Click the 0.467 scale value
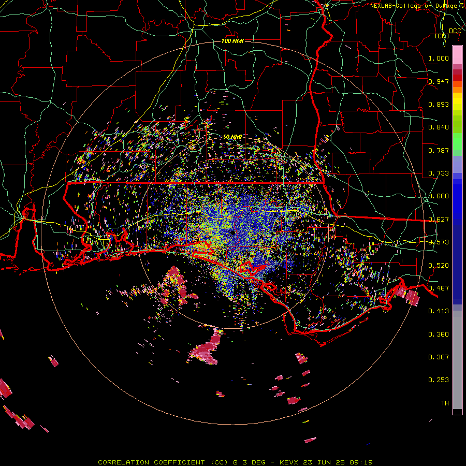Image resolution: width=466 pixels, height=466 pixels. pyautogui.click(x=439, y=288)
